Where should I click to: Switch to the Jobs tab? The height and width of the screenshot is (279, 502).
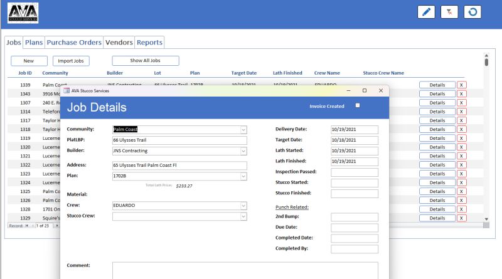(14, 42)
